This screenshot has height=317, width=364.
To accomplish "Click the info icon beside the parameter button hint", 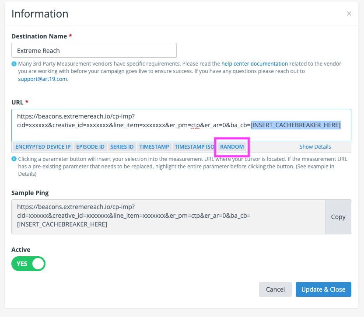I will [x=14, y=159].
